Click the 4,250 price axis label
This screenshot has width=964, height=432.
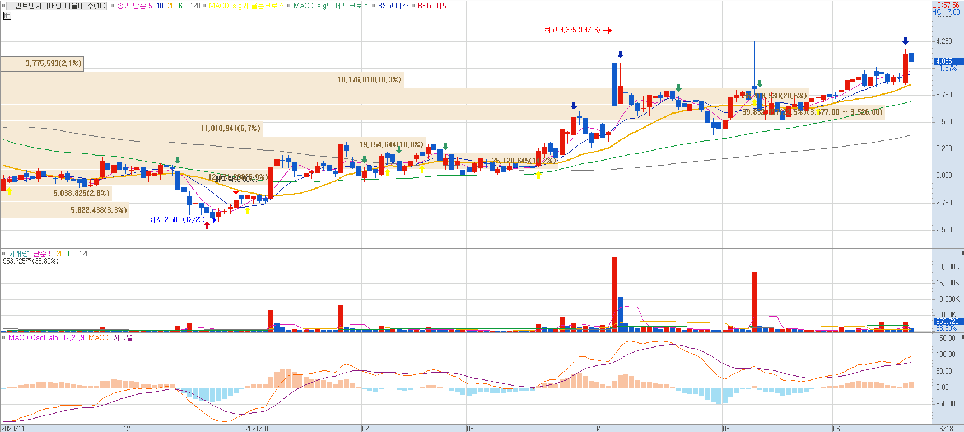(944, 41)
